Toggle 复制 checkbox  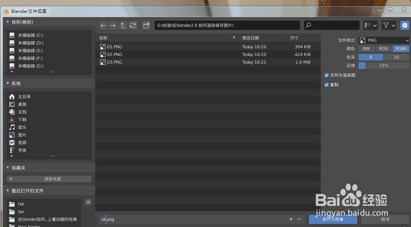[x=327, y=85]
